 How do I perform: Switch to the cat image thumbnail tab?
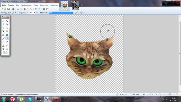65,5
